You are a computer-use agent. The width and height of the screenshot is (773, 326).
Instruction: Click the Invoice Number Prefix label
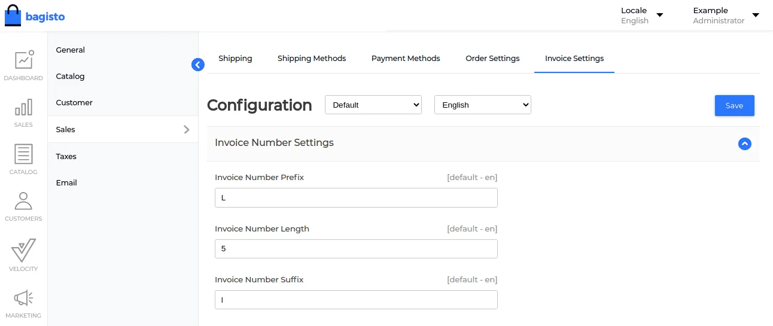click(259, 178)
